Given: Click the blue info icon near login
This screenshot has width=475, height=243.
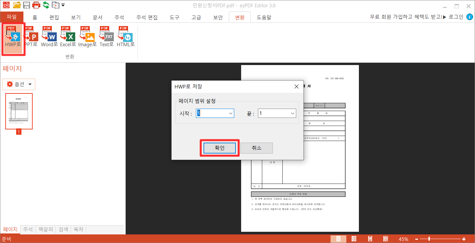Looking at the screenshot, I should coord(470,17).
